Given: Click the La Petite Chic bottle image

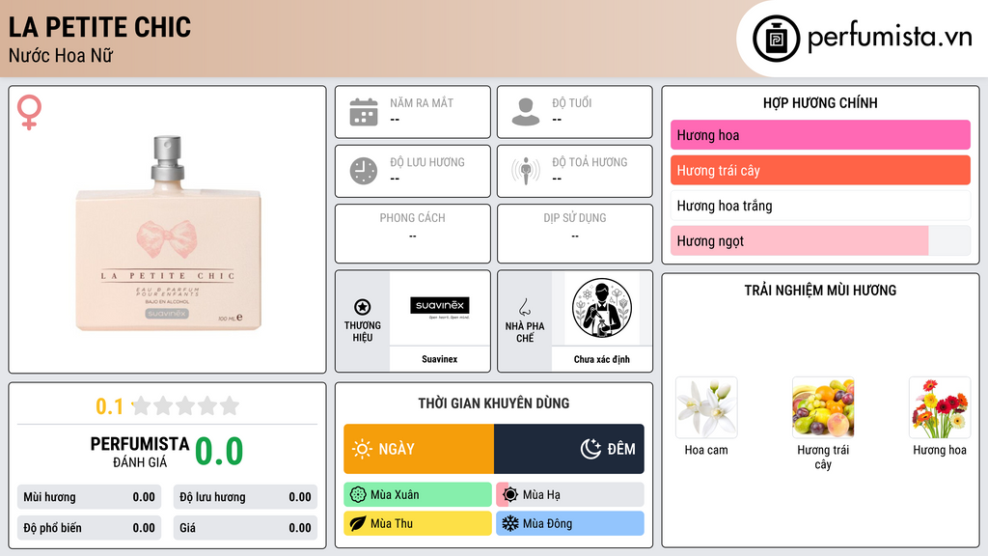Looking at the screenshot, I should click(x=168, y=234).
